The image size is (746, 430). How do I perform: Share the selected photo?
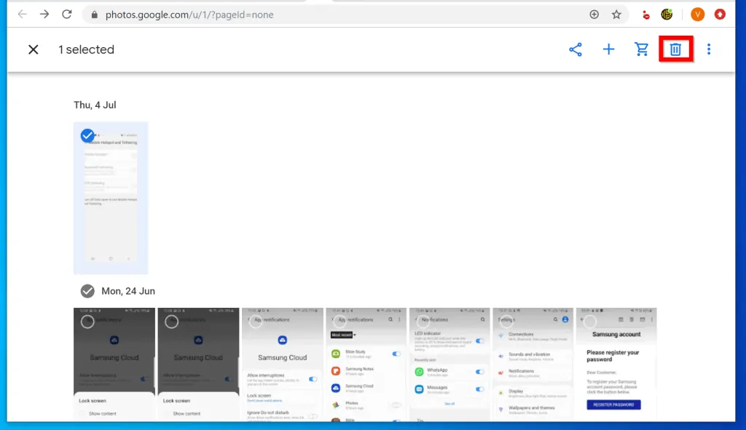click(x=576, y=49)
